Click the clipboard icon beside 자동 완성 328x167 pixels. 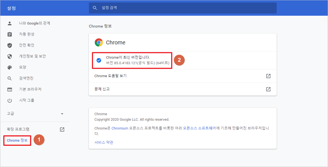click(x=10, y=34)
